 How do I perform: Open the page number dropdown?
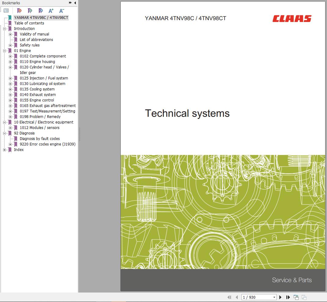[274, 297]
